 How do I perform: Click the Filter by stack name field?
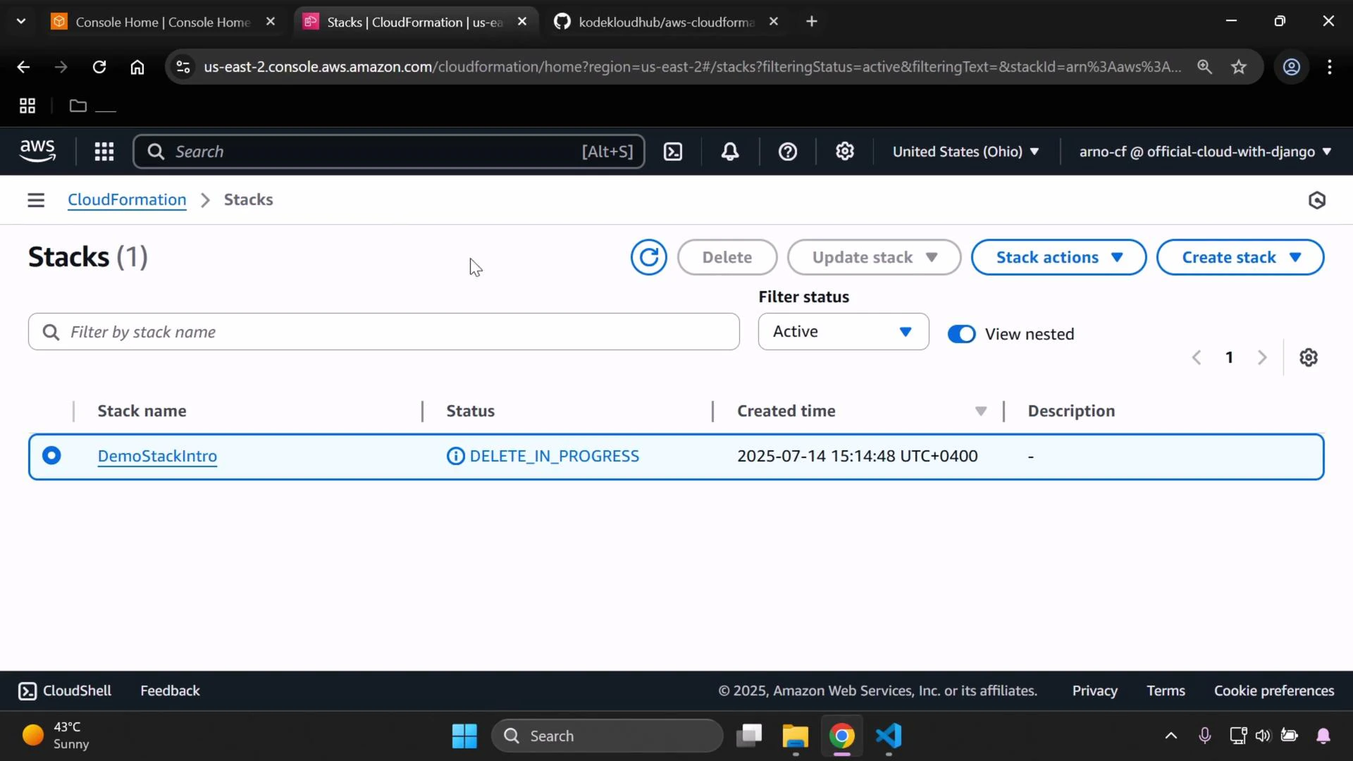point(383,331)
